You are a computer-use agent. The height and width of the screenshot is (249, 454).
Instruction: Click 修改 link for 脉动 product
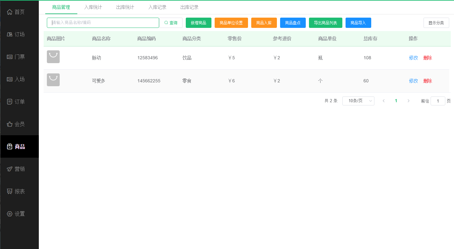point(413,58)
